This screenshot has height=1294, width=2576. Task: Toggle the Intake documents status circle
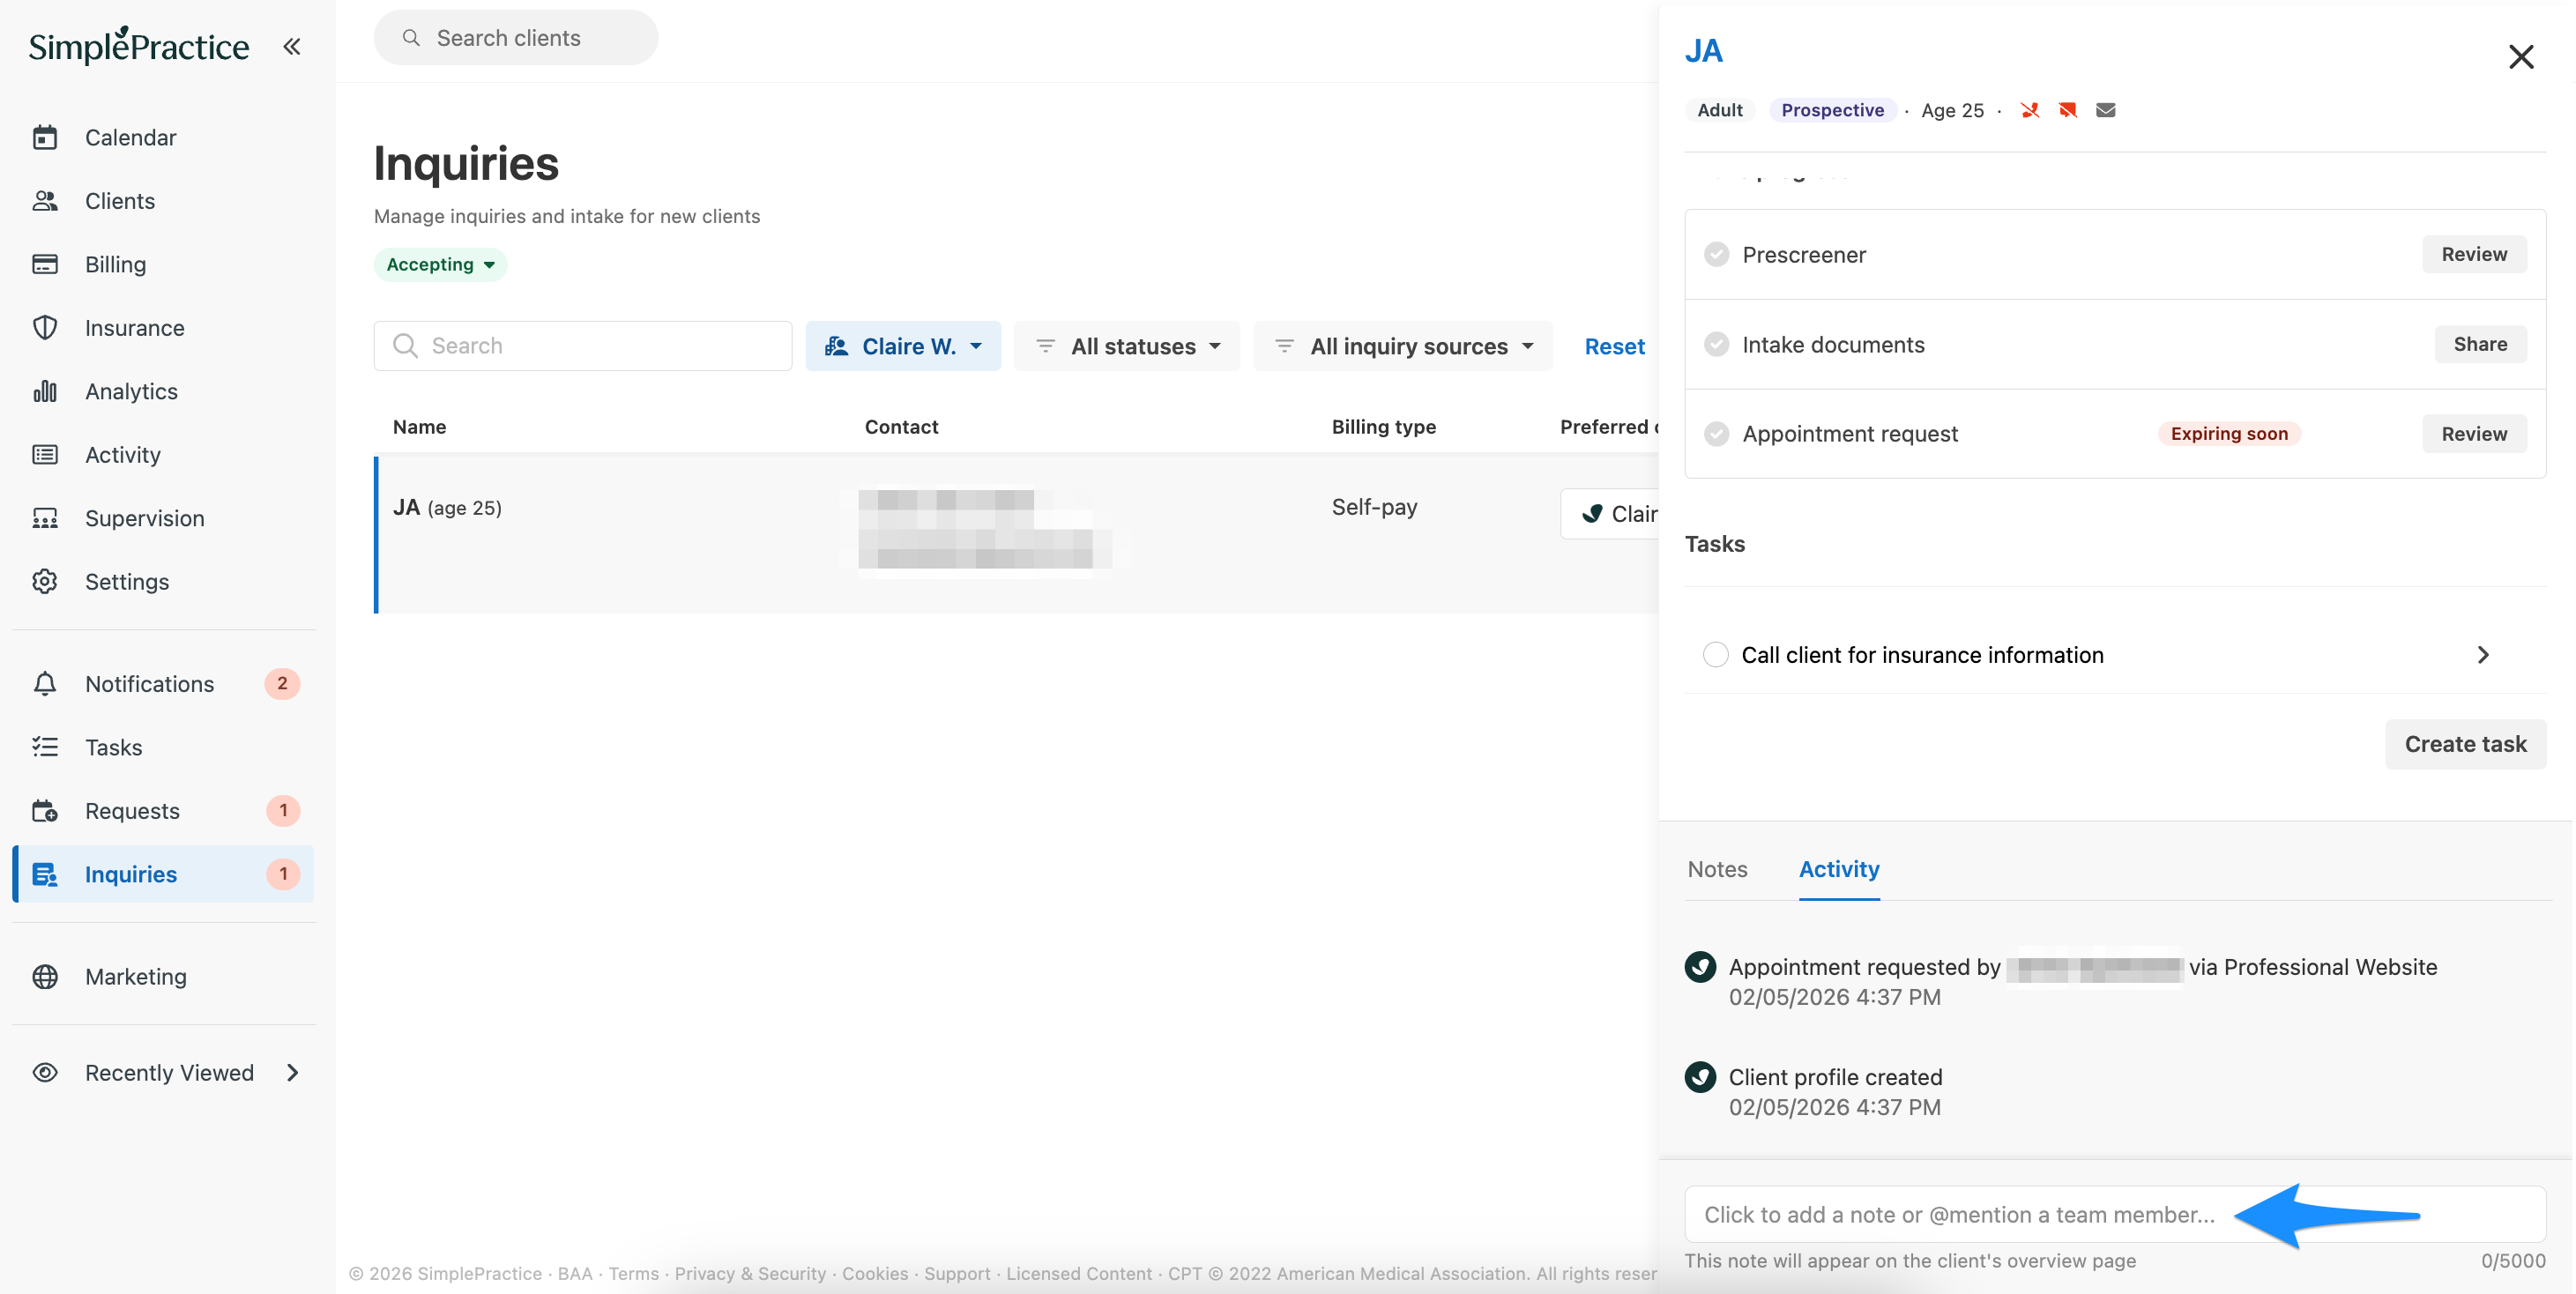[x=1716, y=344]
